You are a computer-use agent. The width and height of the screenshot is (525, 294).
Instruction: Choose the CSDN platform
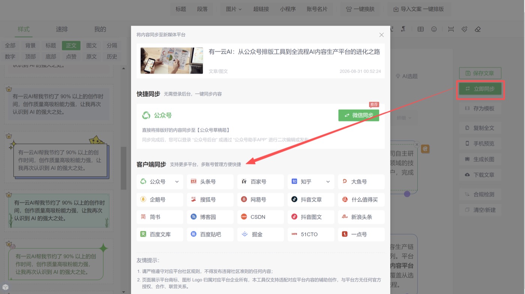click(261, 217)
